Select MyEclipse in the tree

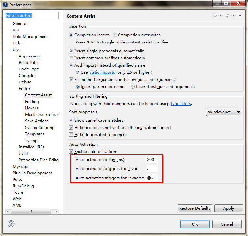22,167
